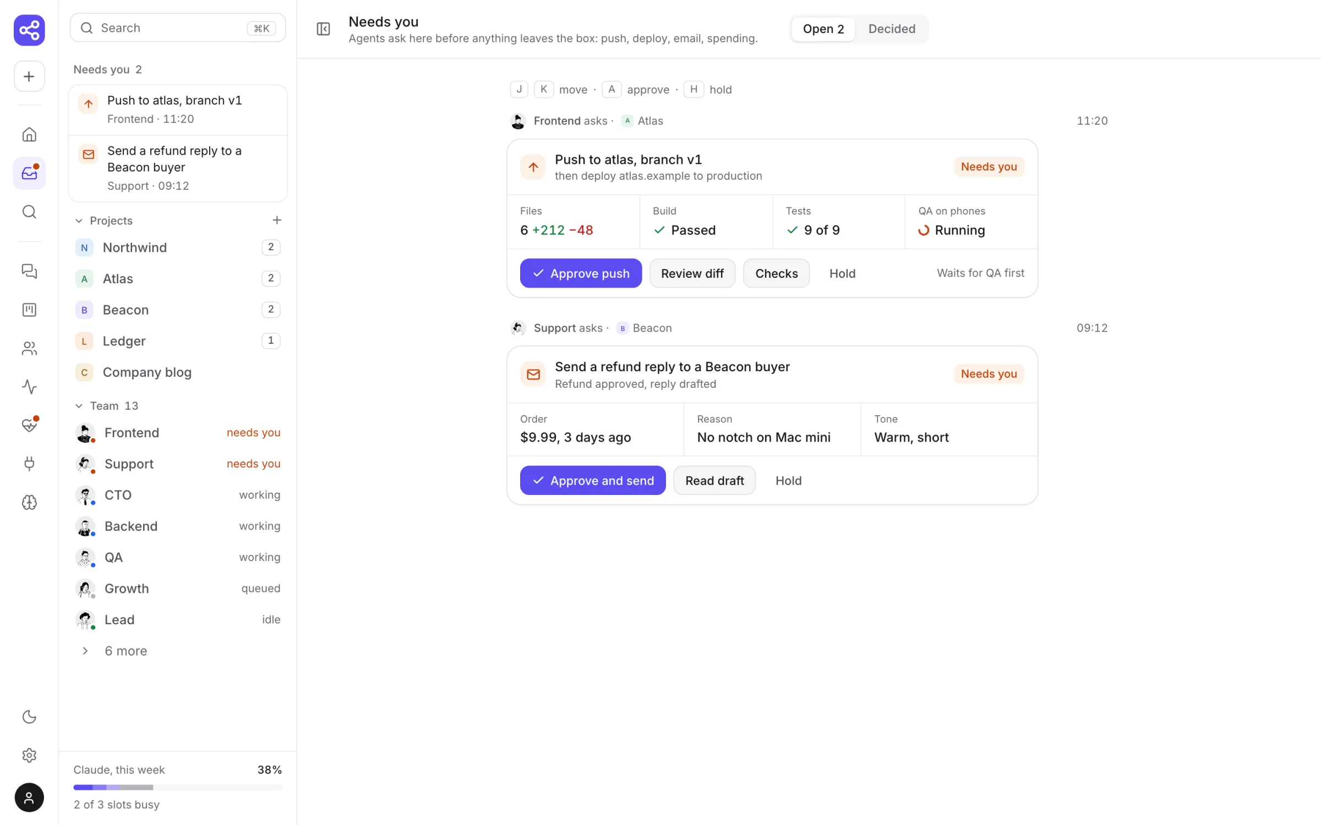Click the Atlas tag beside Frontend asks
Screen dimensions: 1321x825
point(642,121)
